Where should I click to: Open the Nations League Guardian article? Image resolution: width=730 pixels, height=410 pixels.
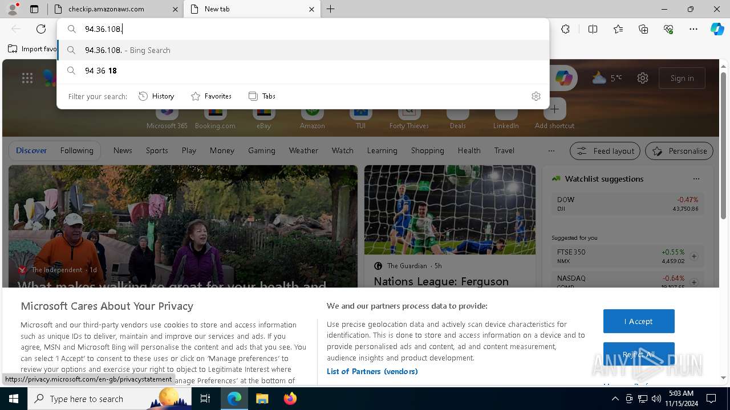pyautogui.click(x=441, y=281)
